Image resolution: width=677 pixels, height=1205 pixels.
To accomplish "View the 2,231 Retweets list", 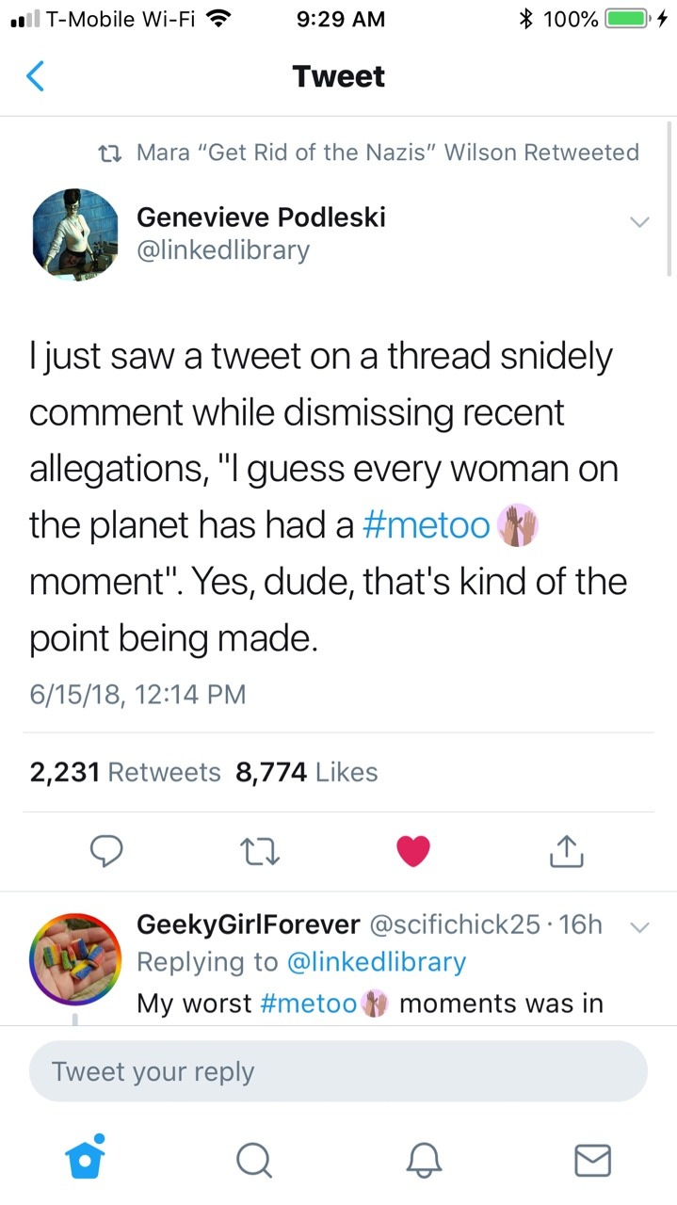I will 125,772.
